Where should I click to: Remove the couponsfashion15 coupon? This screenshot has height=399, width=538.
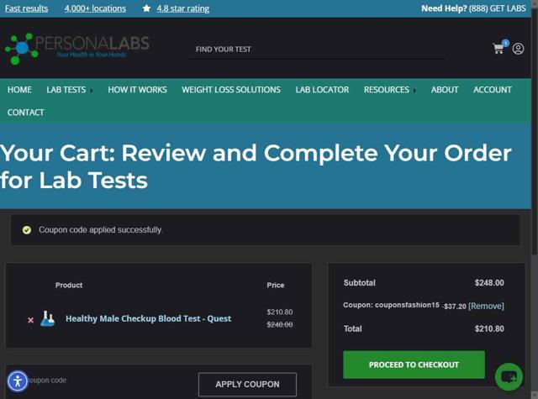(x=486, y=306)
